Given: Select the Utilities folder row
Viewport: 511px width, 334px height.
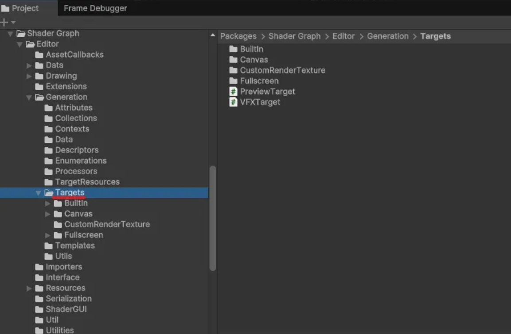Looking at the screenshot, I should (x=104, y=330).
